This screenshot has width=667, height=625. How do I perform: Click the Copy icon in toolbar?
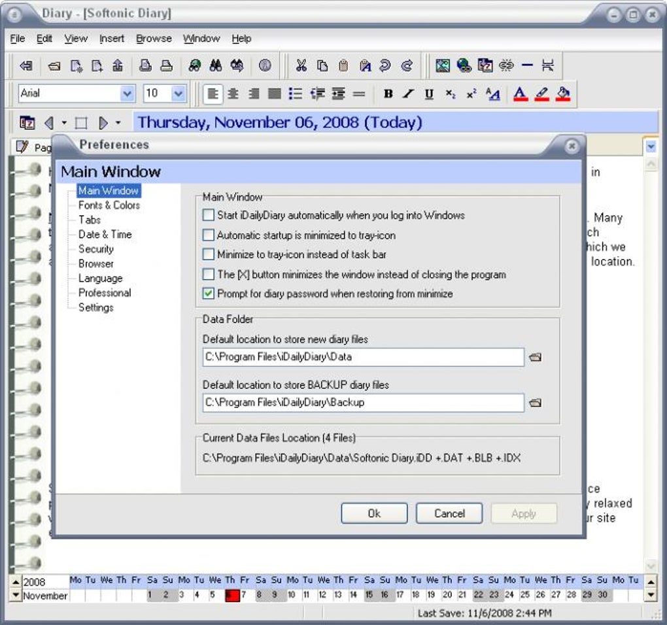coord(322,65)
